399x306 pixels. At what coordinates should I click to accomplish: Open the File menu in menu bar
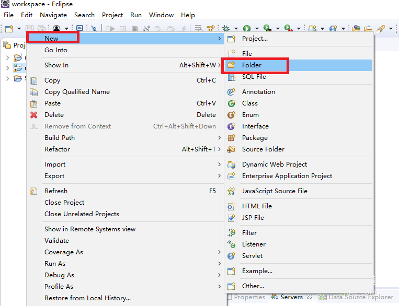8,15
